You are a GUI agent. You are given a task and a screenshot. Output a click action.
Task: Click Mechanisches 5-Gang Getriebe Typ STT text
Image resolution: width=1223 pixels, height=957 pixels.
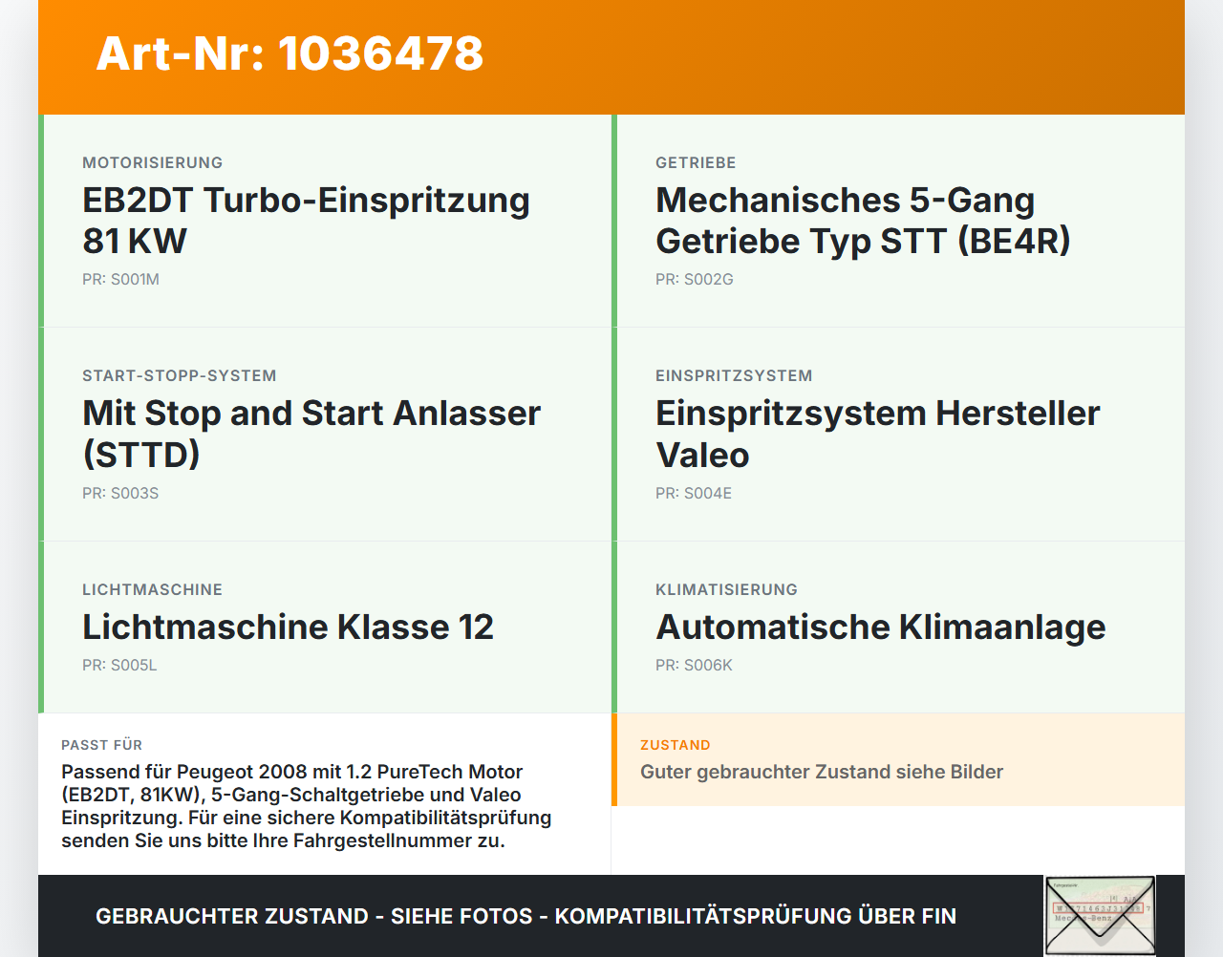point(863,221)
